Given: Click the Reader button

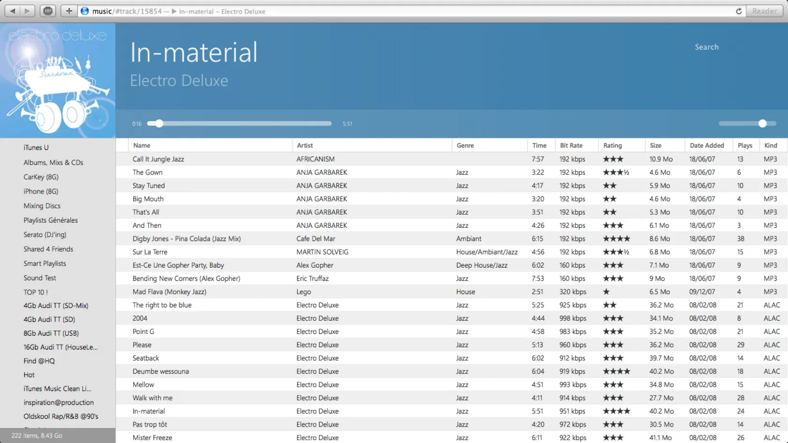Looking at the screenshot, I should (x=764, y=11).
